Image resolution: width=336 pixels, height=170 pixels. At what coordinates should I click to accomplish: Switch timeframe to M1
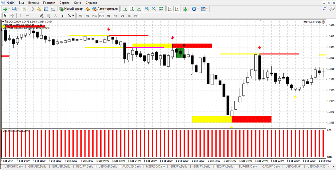click(x=81, y=16)
